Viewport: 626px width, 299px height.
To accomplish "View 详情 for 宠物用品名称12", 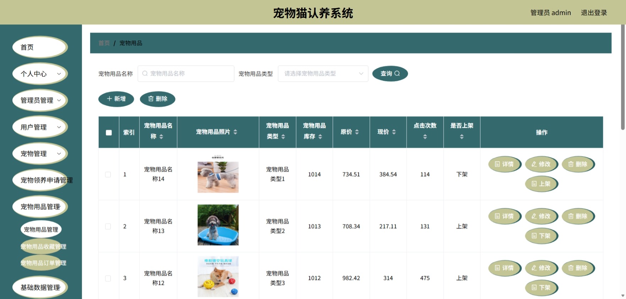I will (505, 268).
